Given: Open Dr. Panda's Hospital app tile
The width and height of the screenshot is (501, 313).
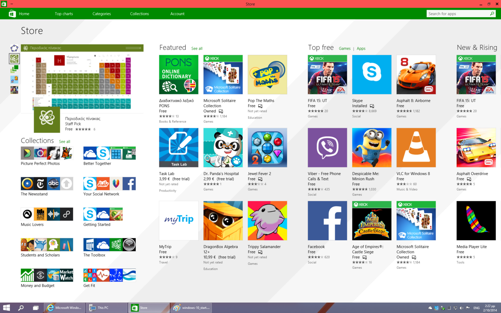Looking at the screenshot, I should (223, 148).
